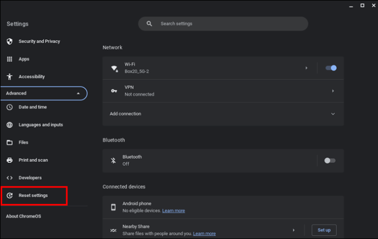The height and width of the screenshot is (239, 378).
Task: Open Print and scan printer icon
Action: 9,160
